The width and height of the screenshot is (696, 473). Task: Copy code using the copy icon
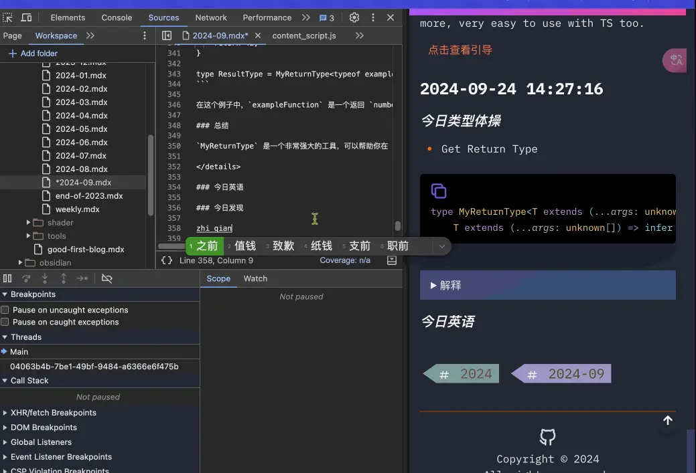(439, 191)
